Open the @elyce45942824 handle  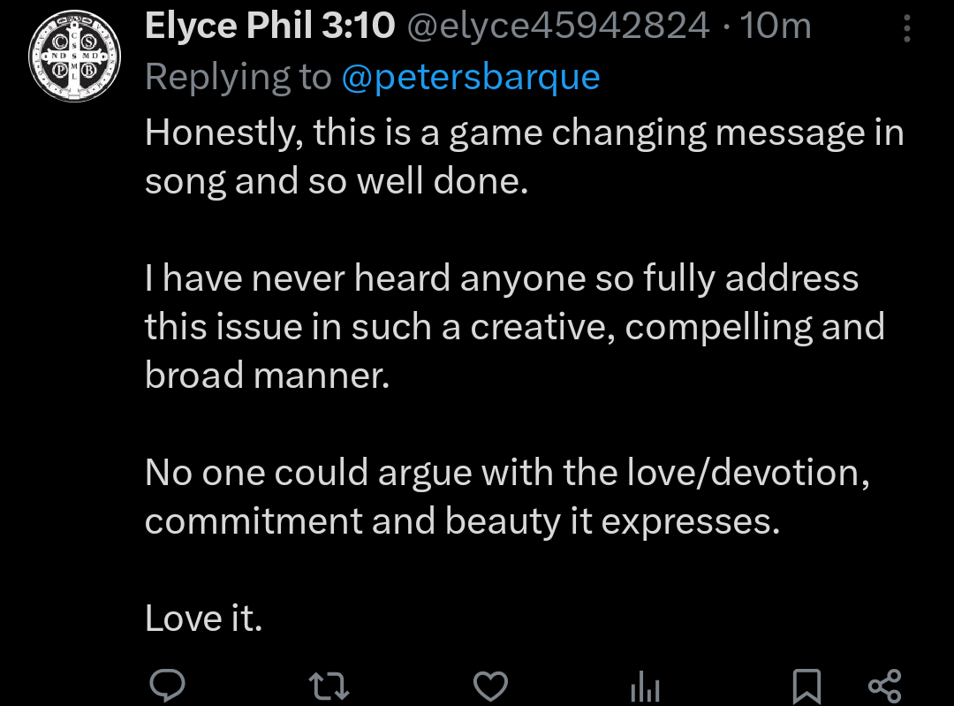557,27
